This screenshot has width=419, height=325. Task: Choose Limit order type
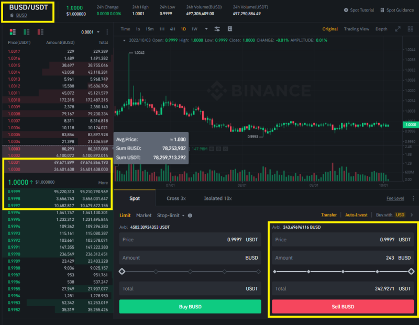coord(125,215)
